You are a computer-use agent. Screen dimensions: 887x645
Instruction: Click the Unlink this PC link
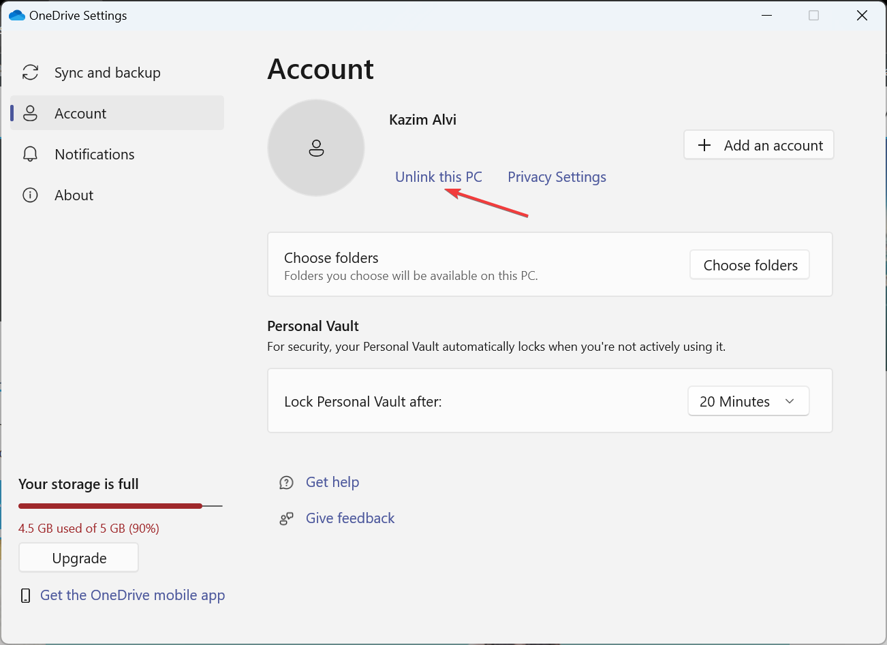(x=439, y=177)
